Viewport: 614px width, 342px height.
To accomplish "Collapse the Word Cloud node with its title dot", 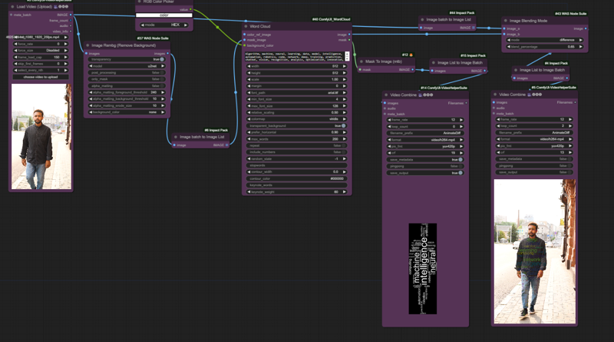I will [x=246, y=26].
